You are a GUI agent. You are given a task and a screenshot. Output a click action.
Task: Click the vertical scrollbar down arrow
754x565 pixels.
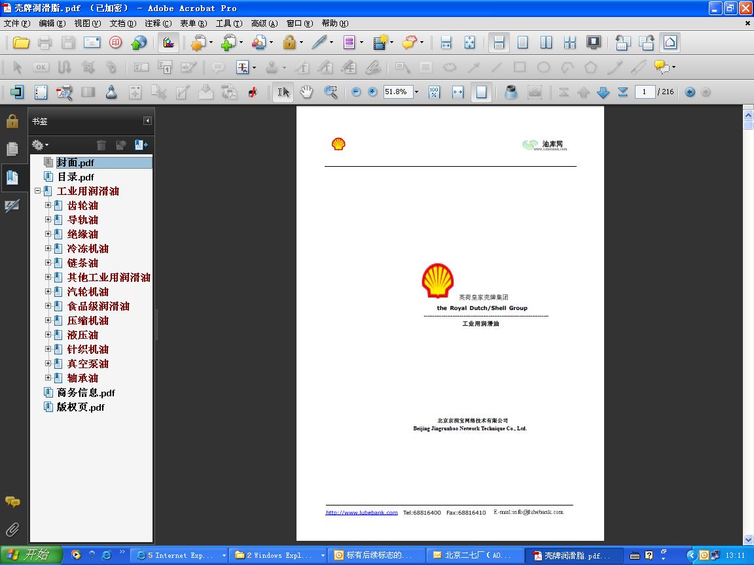point(748,539)
